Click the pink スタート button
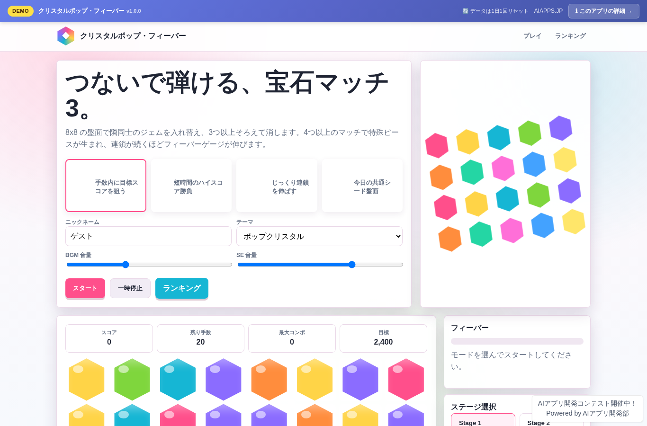Image resolution: width=647 pixels, height=426 pixels. coord(85,288)
